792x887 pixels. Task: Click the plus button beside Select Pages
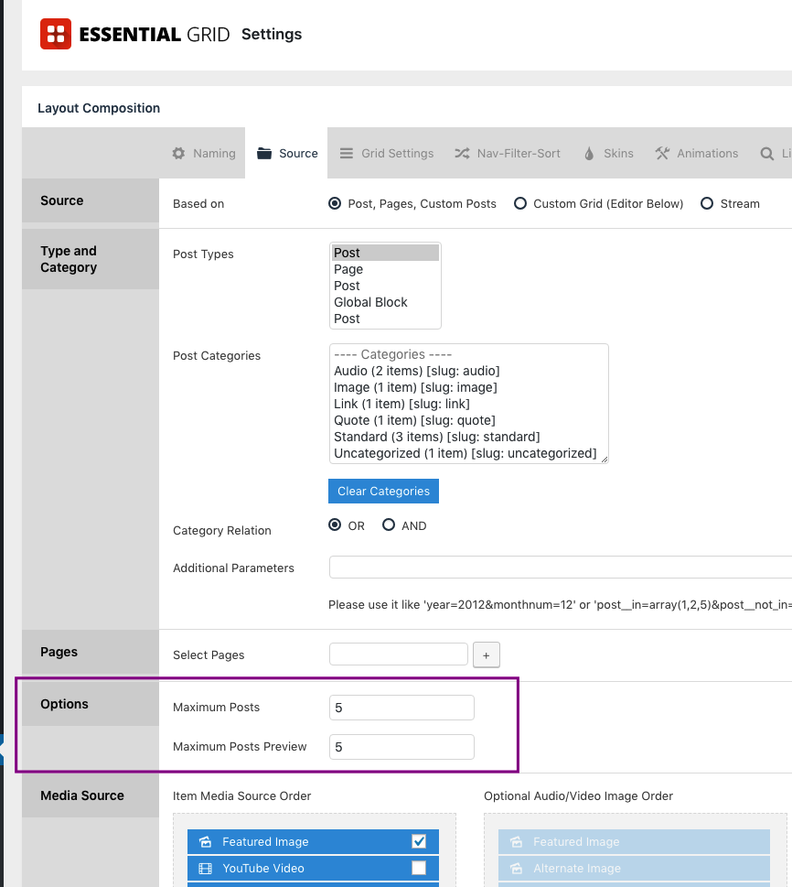(x=487, y=655)
